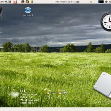Screen dimensions: 111x111
Task: Click the 'Wind: N/A km/h' line
Action: coord(30,100)
